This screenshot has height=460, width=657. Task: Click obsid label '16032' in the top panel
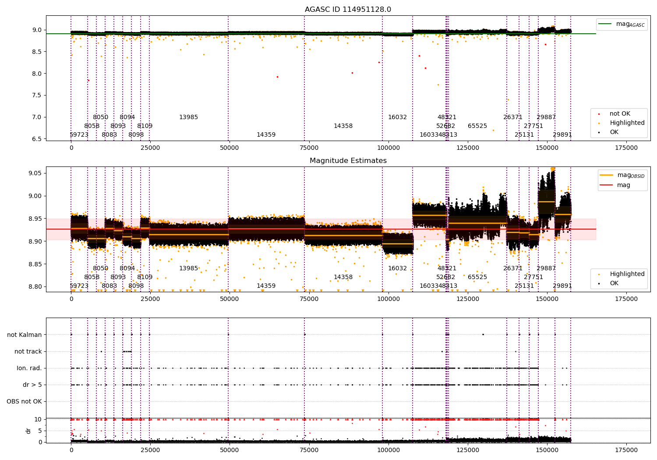tap(397, 117)
